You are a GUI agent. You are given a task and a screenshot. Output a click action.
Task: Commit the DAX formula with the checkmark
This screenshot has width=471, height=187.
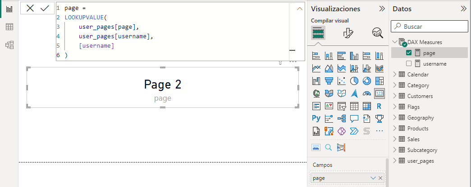point(45,9)
